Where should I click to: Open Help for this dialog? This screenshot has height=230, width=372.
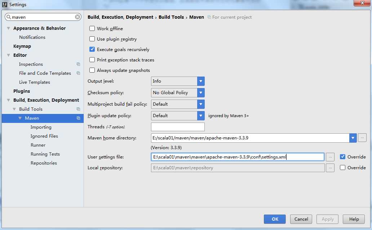click(x=354, y=219)
